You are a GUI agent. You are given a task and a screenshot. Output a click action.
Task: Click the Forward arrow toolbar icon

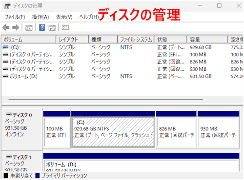coord(16,27)
